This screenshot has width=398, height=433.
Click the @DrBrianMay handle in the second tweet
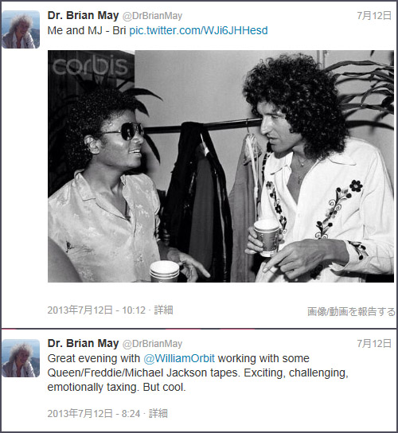point(152,344)
